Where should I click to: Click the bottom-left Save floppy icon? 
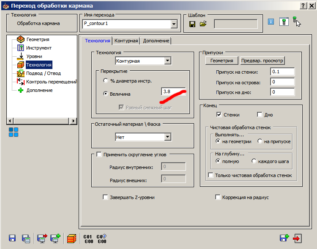12,238
